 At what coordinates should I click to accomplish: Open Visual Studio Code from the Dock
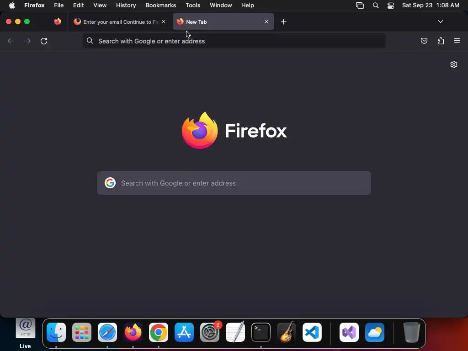coord(312,332)
